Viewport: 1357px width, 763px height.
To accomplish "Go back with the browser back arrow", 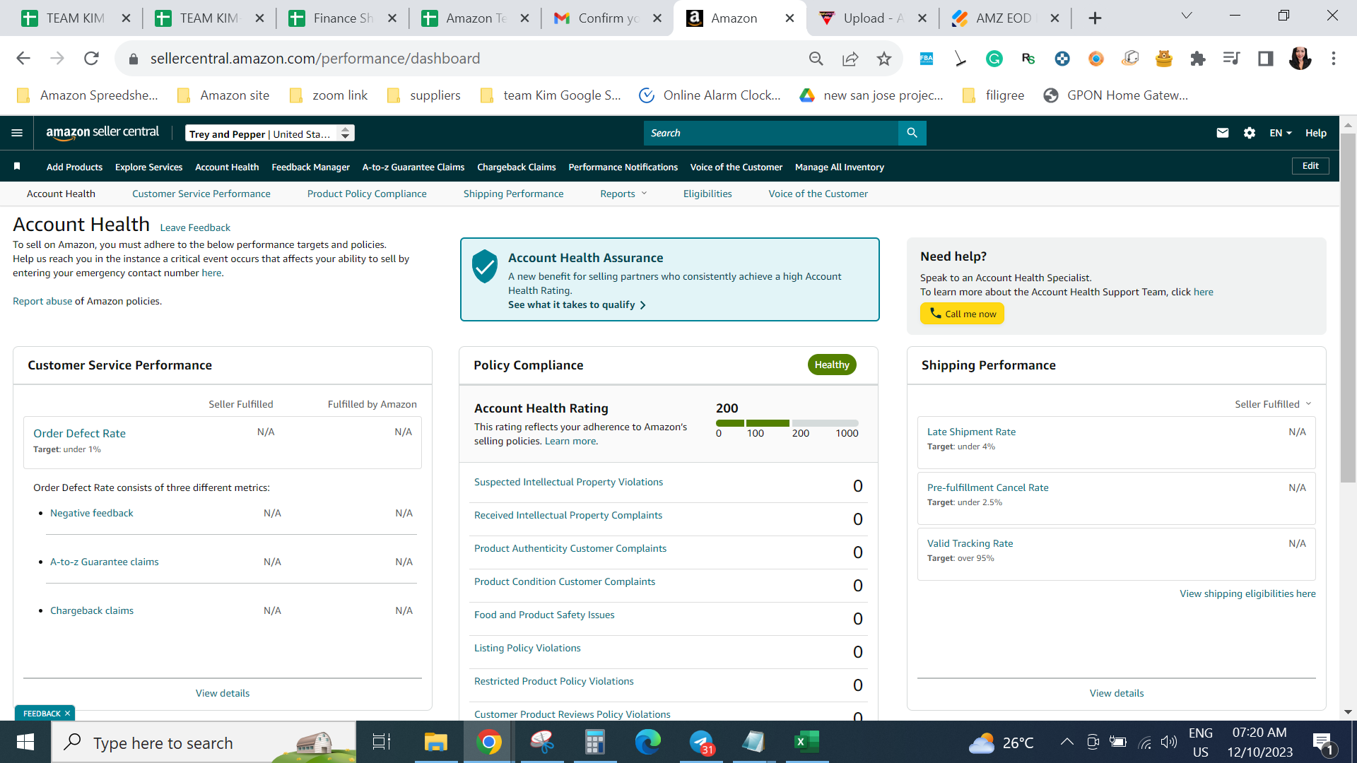I will [23, 59].
